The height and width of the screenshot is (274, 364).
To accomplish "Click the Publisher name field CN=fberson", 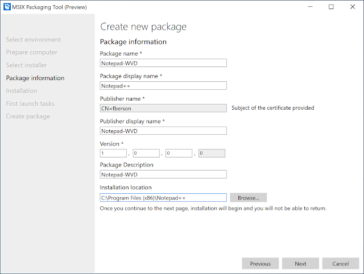I will [x=163, y=108].
